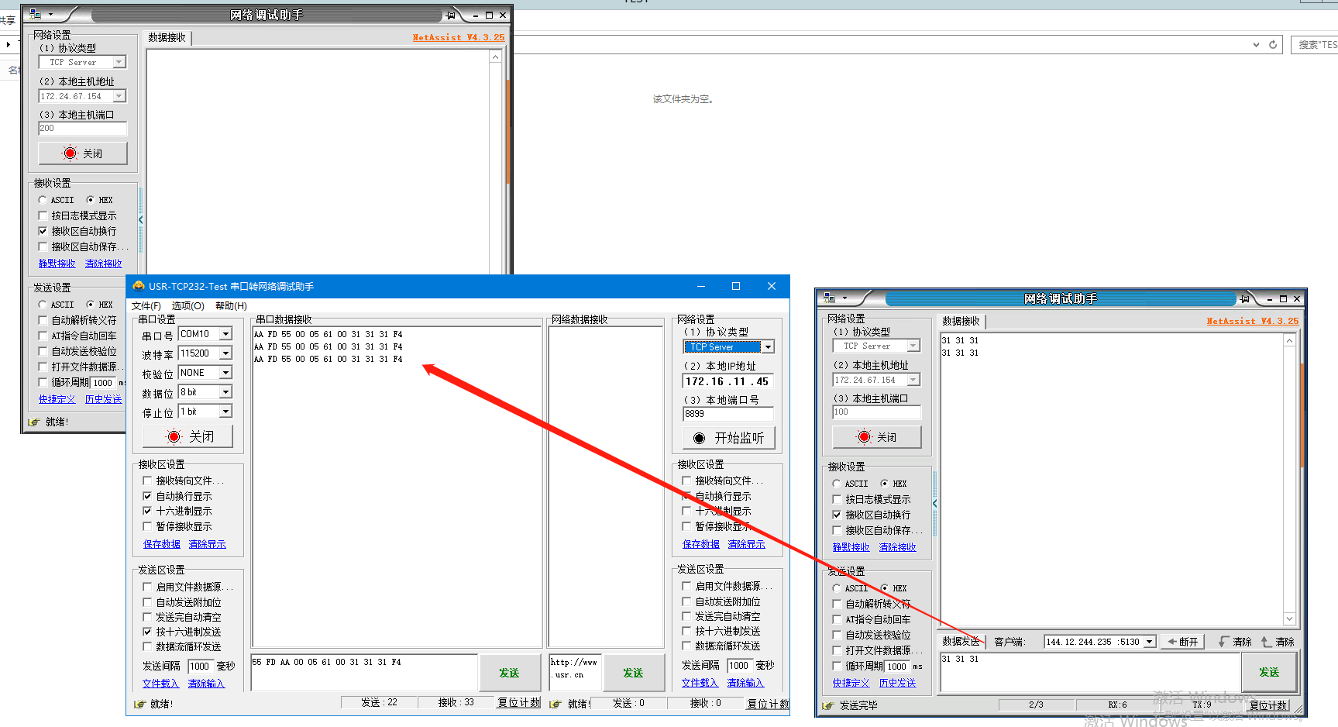Collapse the settings panel in port 100 NetAssist

934,504
